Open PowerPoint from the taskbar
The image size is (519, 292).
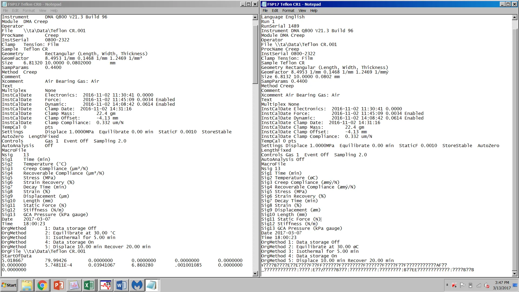(58, 285)
